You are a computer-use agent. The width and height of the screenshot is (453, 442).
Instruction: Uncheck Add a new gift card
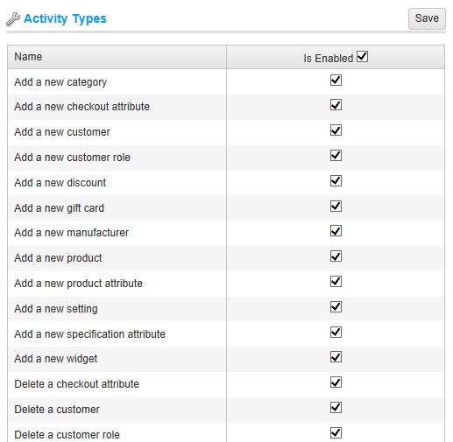coord(336,207)
